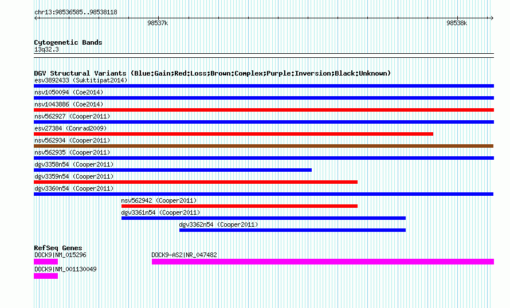The width and height of the screenshot is (510, 308).
Task: Select dgv3360n54 (Cooper2011) label
Action: pos(74,188)
